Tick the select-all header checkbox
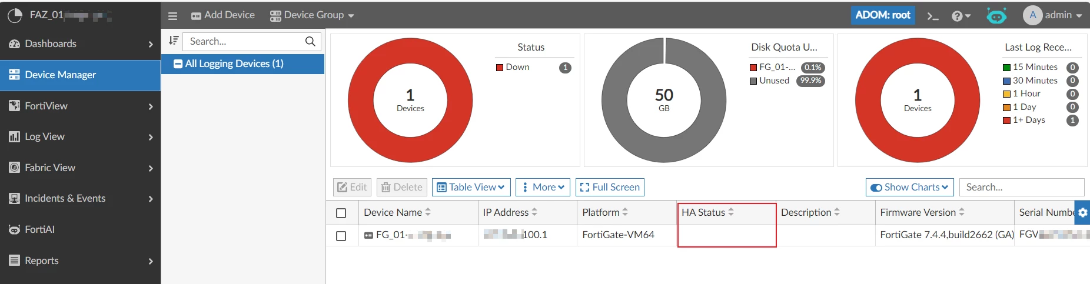Viewport: 1090px width, 284px height. point(341,213)
